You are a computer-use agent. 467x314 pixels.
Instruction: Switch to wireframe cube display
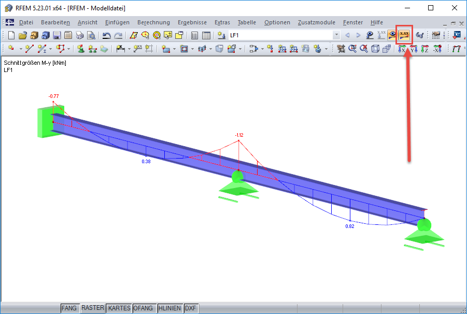375,49
